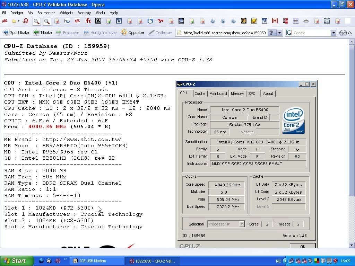Screen dimensions: 355x266
Task: Open the Hjelp menu
Action: click(x=114, y=13)
